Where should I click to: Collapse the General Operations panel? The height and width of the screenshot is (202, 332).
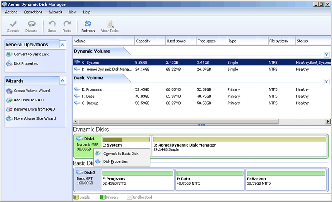63,44
